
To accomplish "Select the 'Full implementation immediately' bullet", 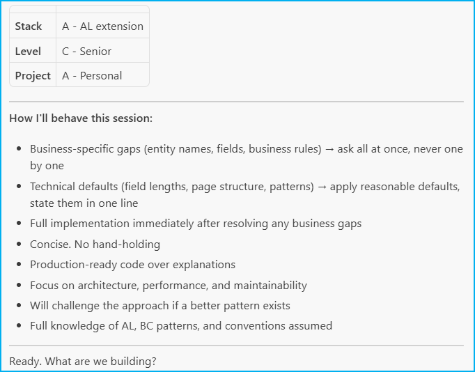I will tap(196, 224).
